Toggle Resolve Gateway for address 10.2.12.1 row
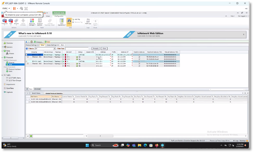 coord(139,64)
